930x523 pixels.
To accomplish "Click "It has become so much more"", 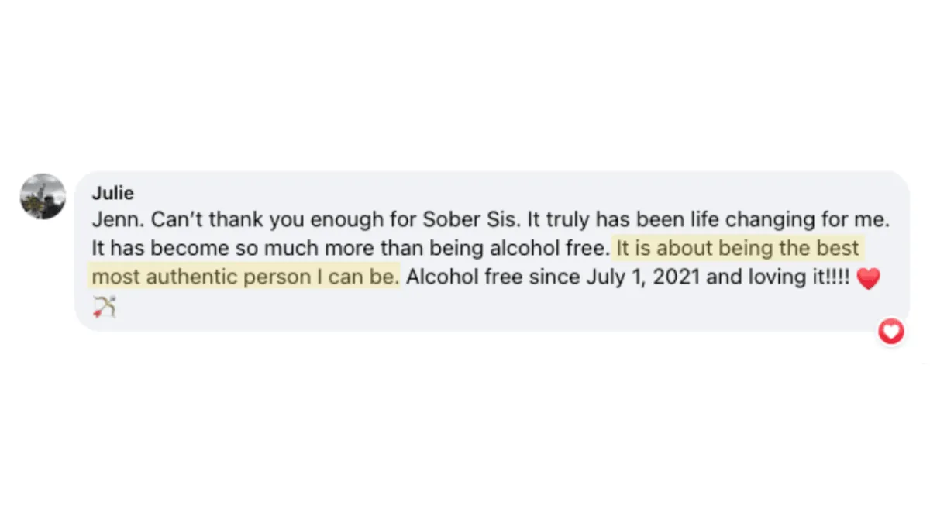I will click(212, 249).
